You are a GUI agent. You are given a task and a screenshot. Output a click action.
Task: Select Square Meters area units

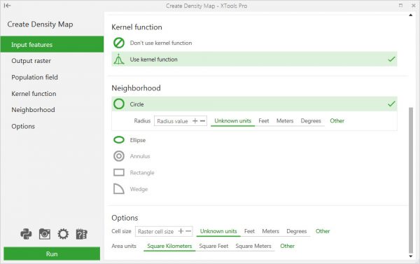tap(253, 246)
